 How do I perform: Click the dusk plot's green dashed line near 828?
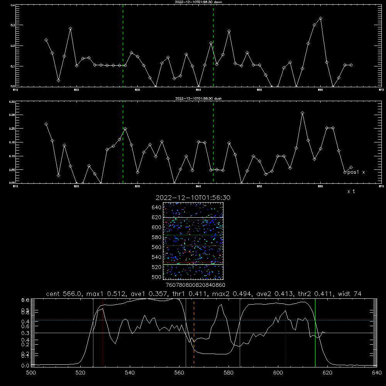tap(123, 142)
